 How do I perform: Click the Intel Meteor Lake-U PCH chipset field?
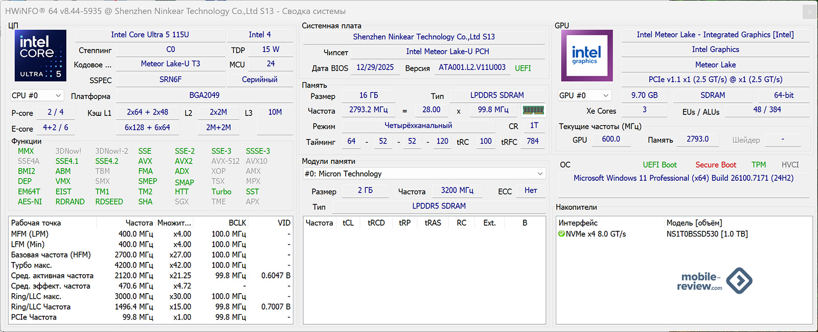click(x=447, y=52)
